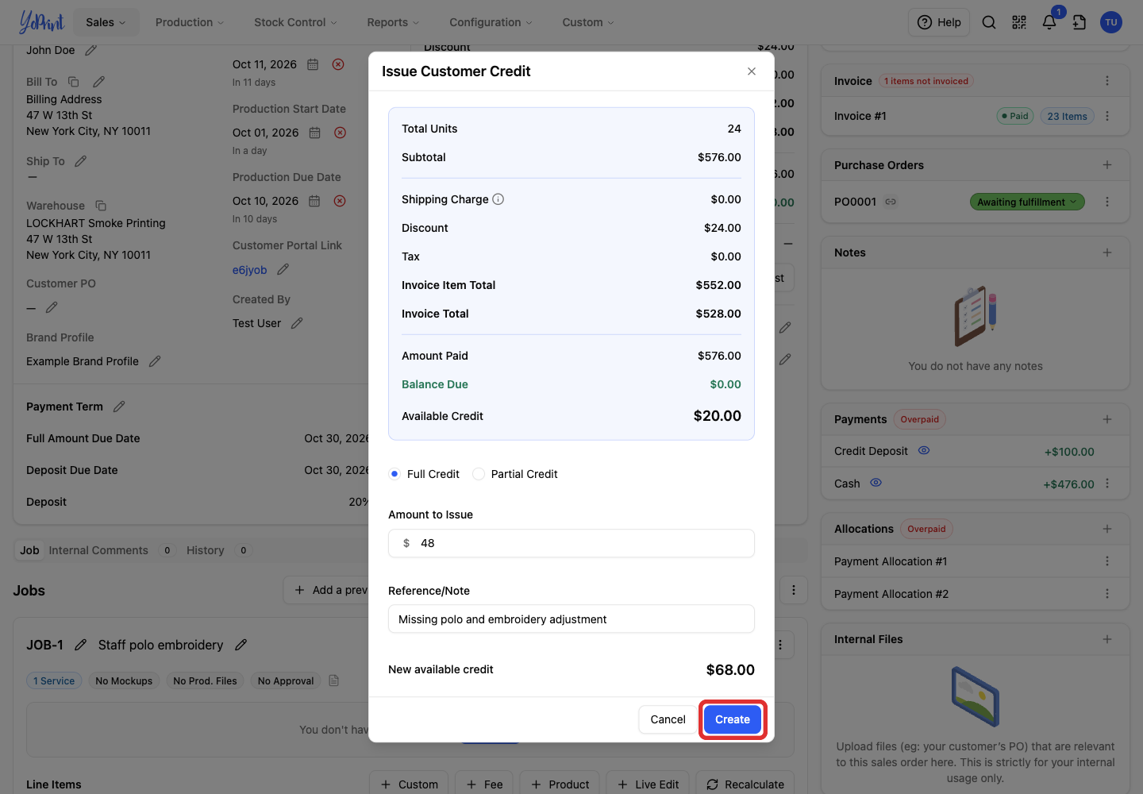Change Awaiting fulfillment status dropdown
Viewport: 1143px width, 794px height.
(1027, 202)
